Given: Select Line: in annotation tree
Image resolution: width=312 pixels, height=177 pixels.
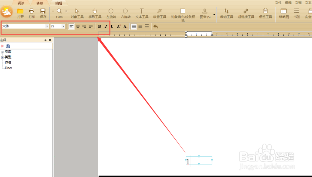Looking at the screenshot, I should pyautogui.click(x=8, y=68).
